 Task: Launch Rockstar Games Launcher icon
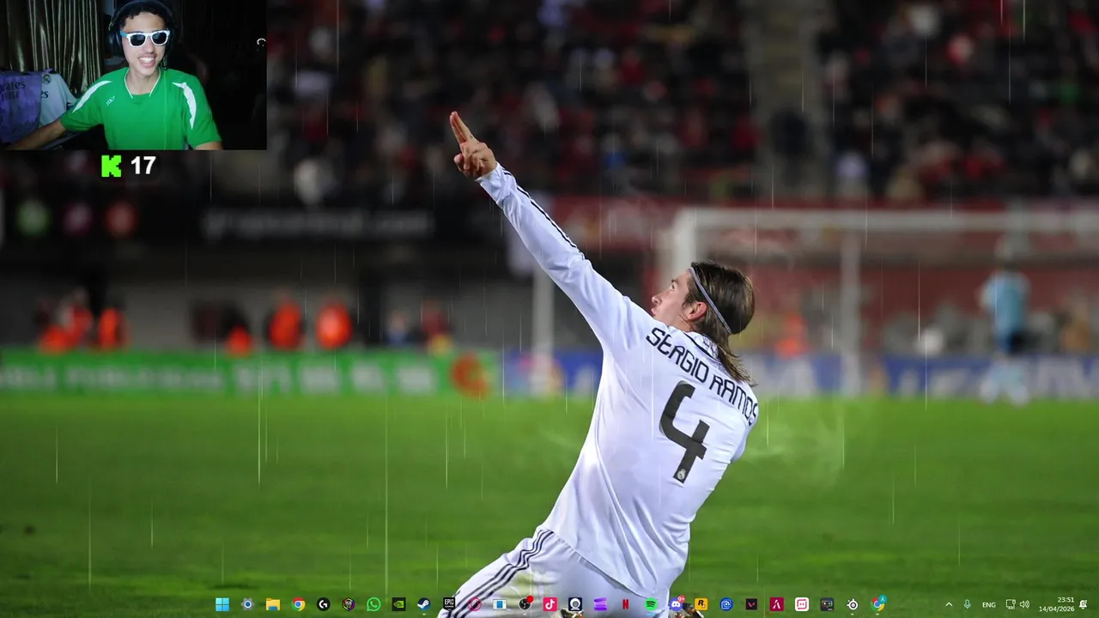(x=701, y=604)
